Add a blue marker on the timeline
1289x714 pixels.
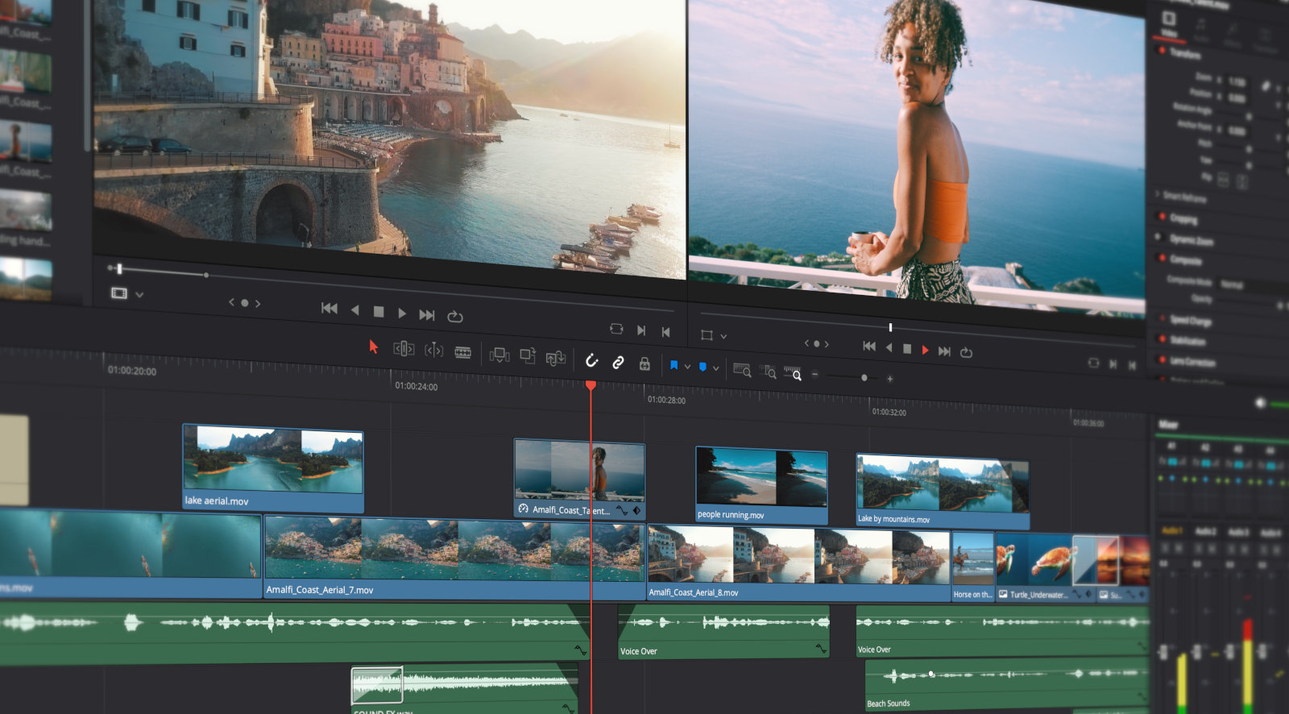click(703, 367)
